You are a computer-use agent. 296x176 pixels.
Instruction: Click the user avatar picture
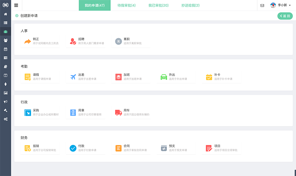click(273, 5)
